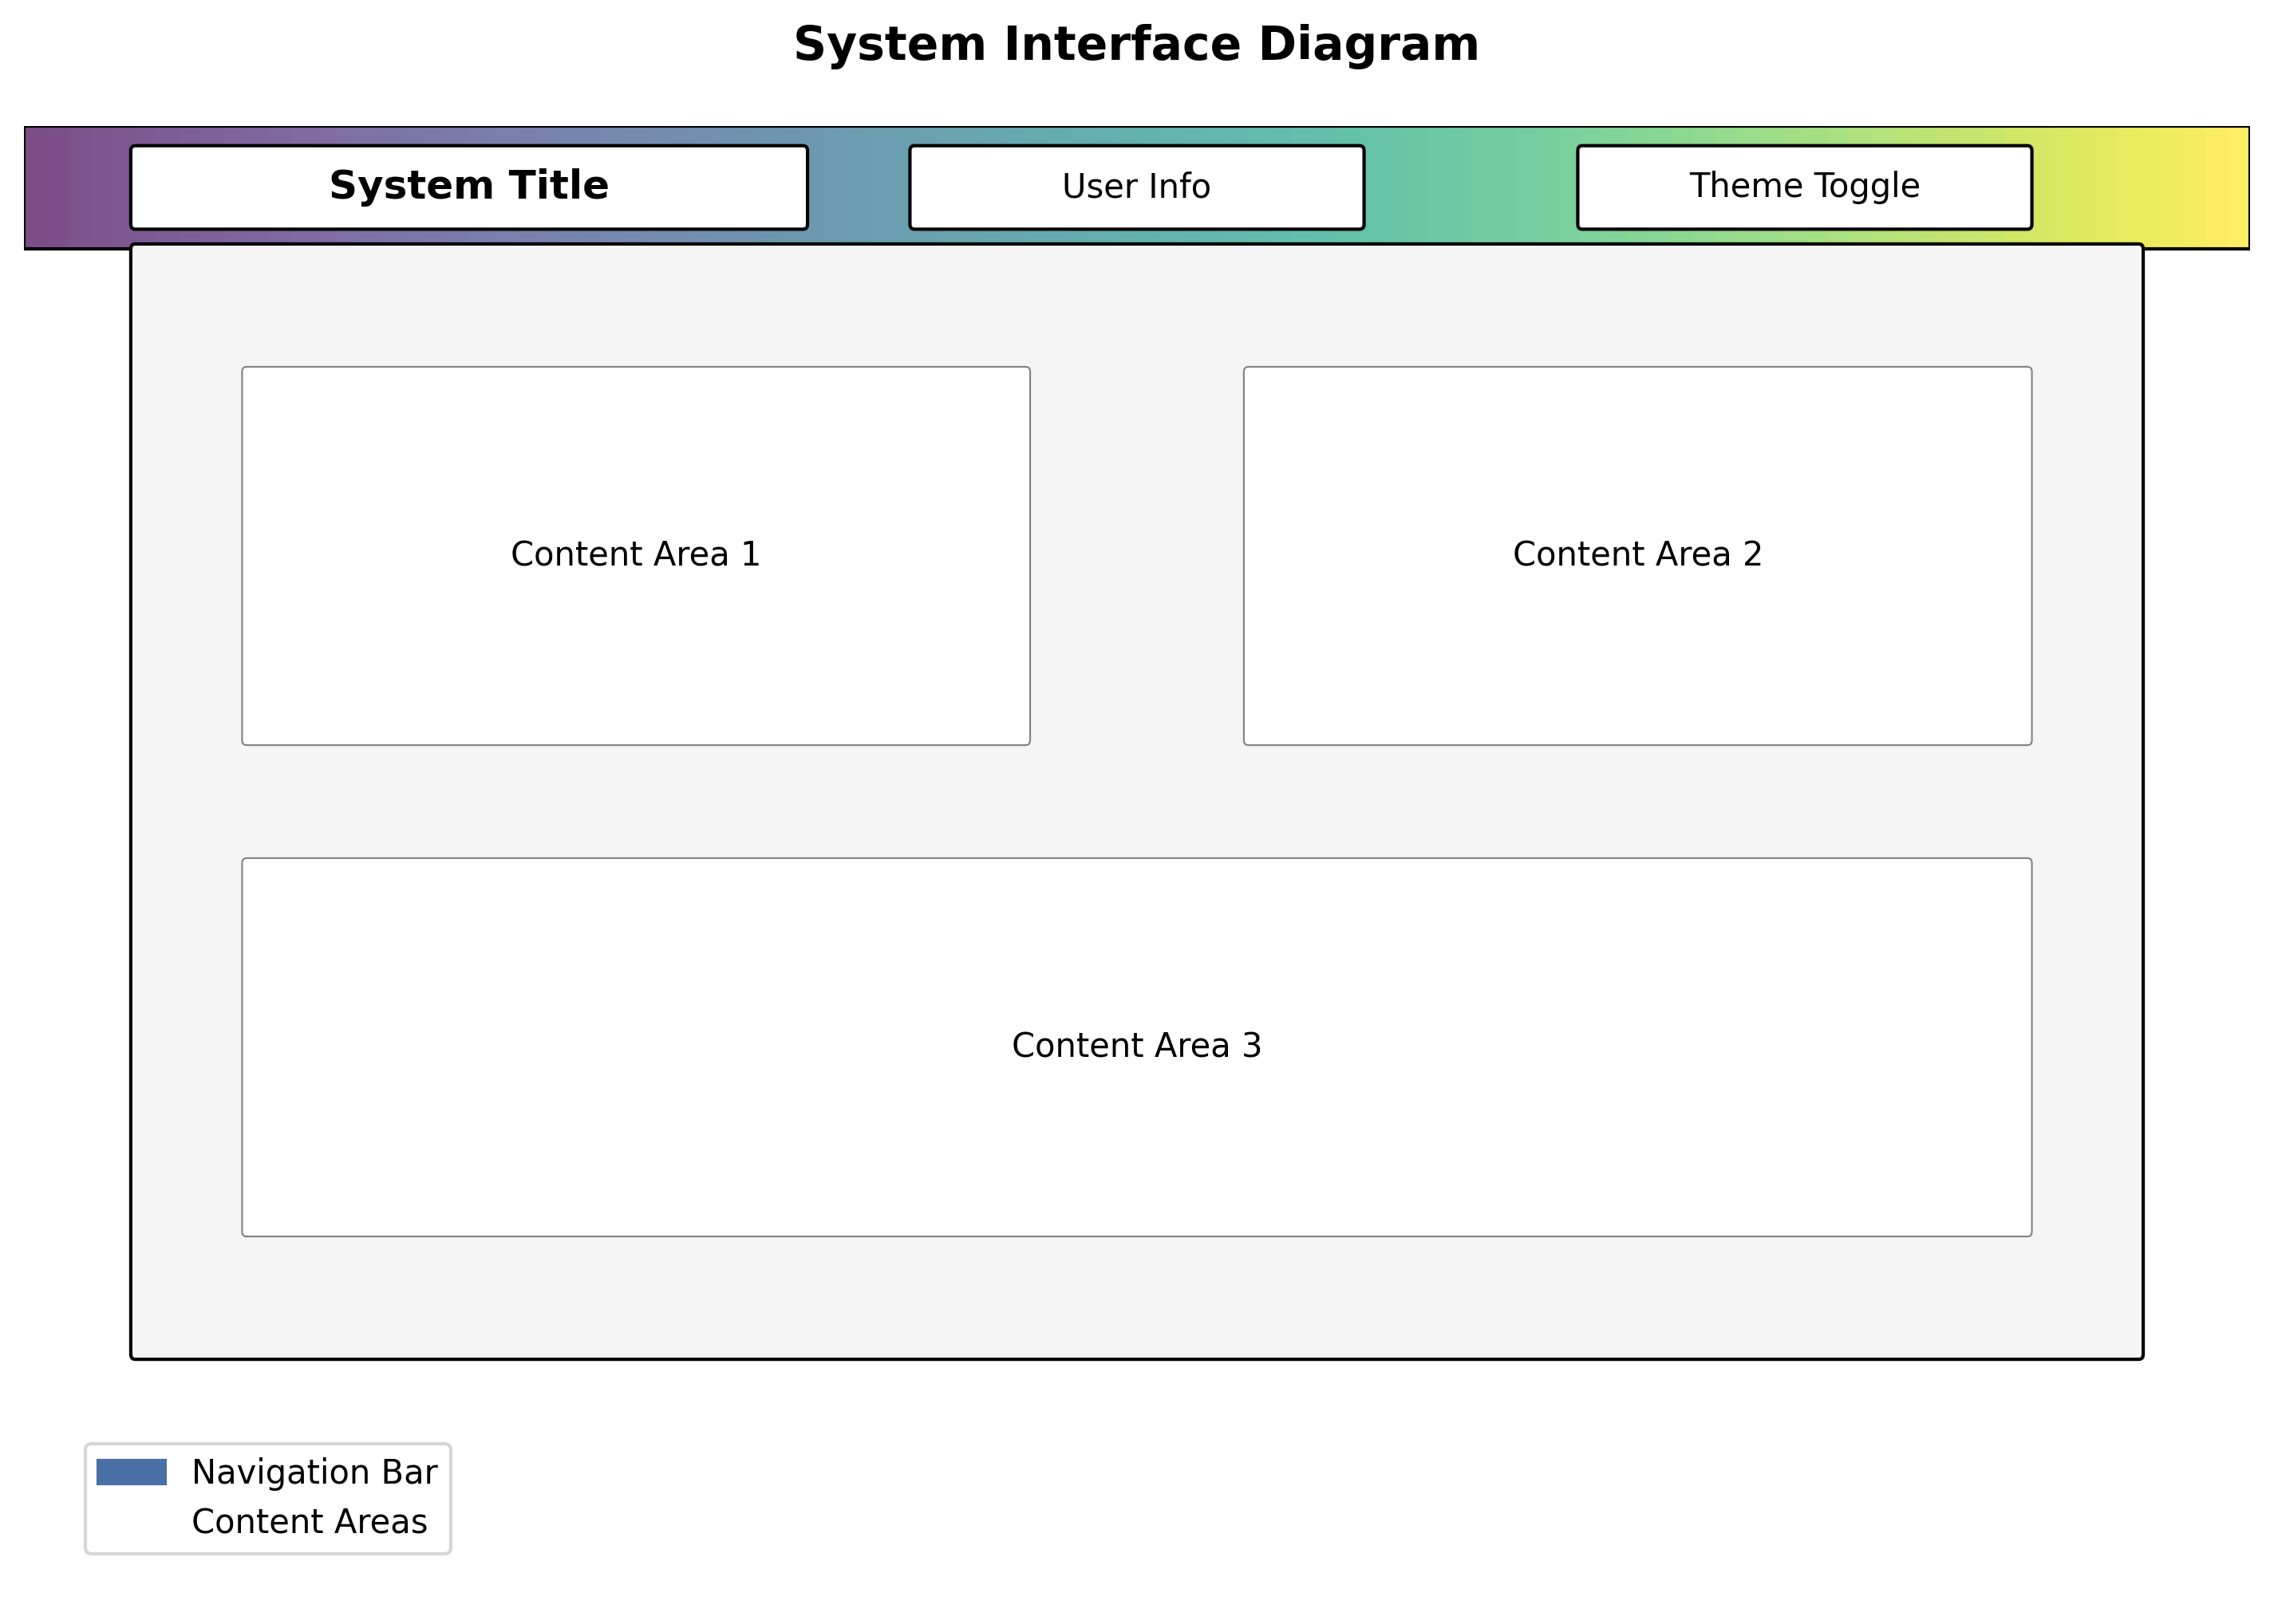Click the blue Navigation Bar legend swatch
Screen dimensions: 2274x1624
click(x=131, y=1472)
